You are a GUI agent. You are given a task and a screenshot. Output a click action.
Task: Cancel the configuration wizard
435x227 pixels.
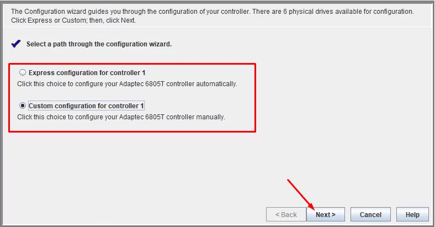370,215
